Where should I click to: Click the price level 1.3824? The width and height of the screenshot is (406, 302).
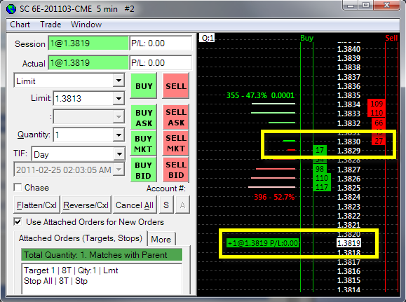pyautogui.click(x=349, y=197)
